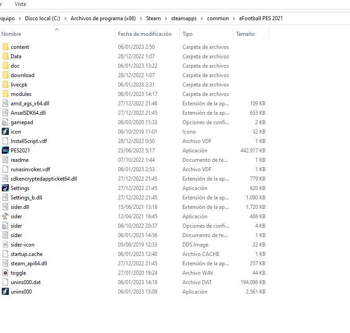Expand the chevron after Steam breadcrumb
The height and width of the screenshot is (333, 350).
(166, 18)
